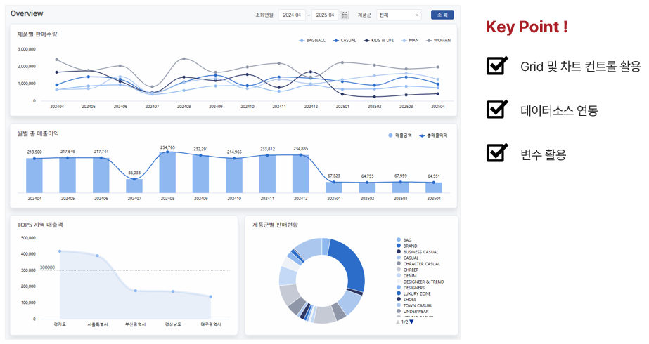Click the WOMAN series point at 202408
Image resolution: width=649 pixels, height=344 pixels.
coord(184,59)
